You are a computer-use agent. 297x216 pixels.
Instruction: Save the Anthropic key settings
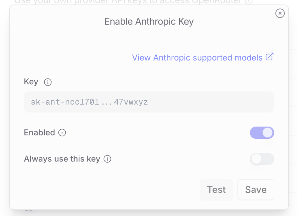(255, 190)
